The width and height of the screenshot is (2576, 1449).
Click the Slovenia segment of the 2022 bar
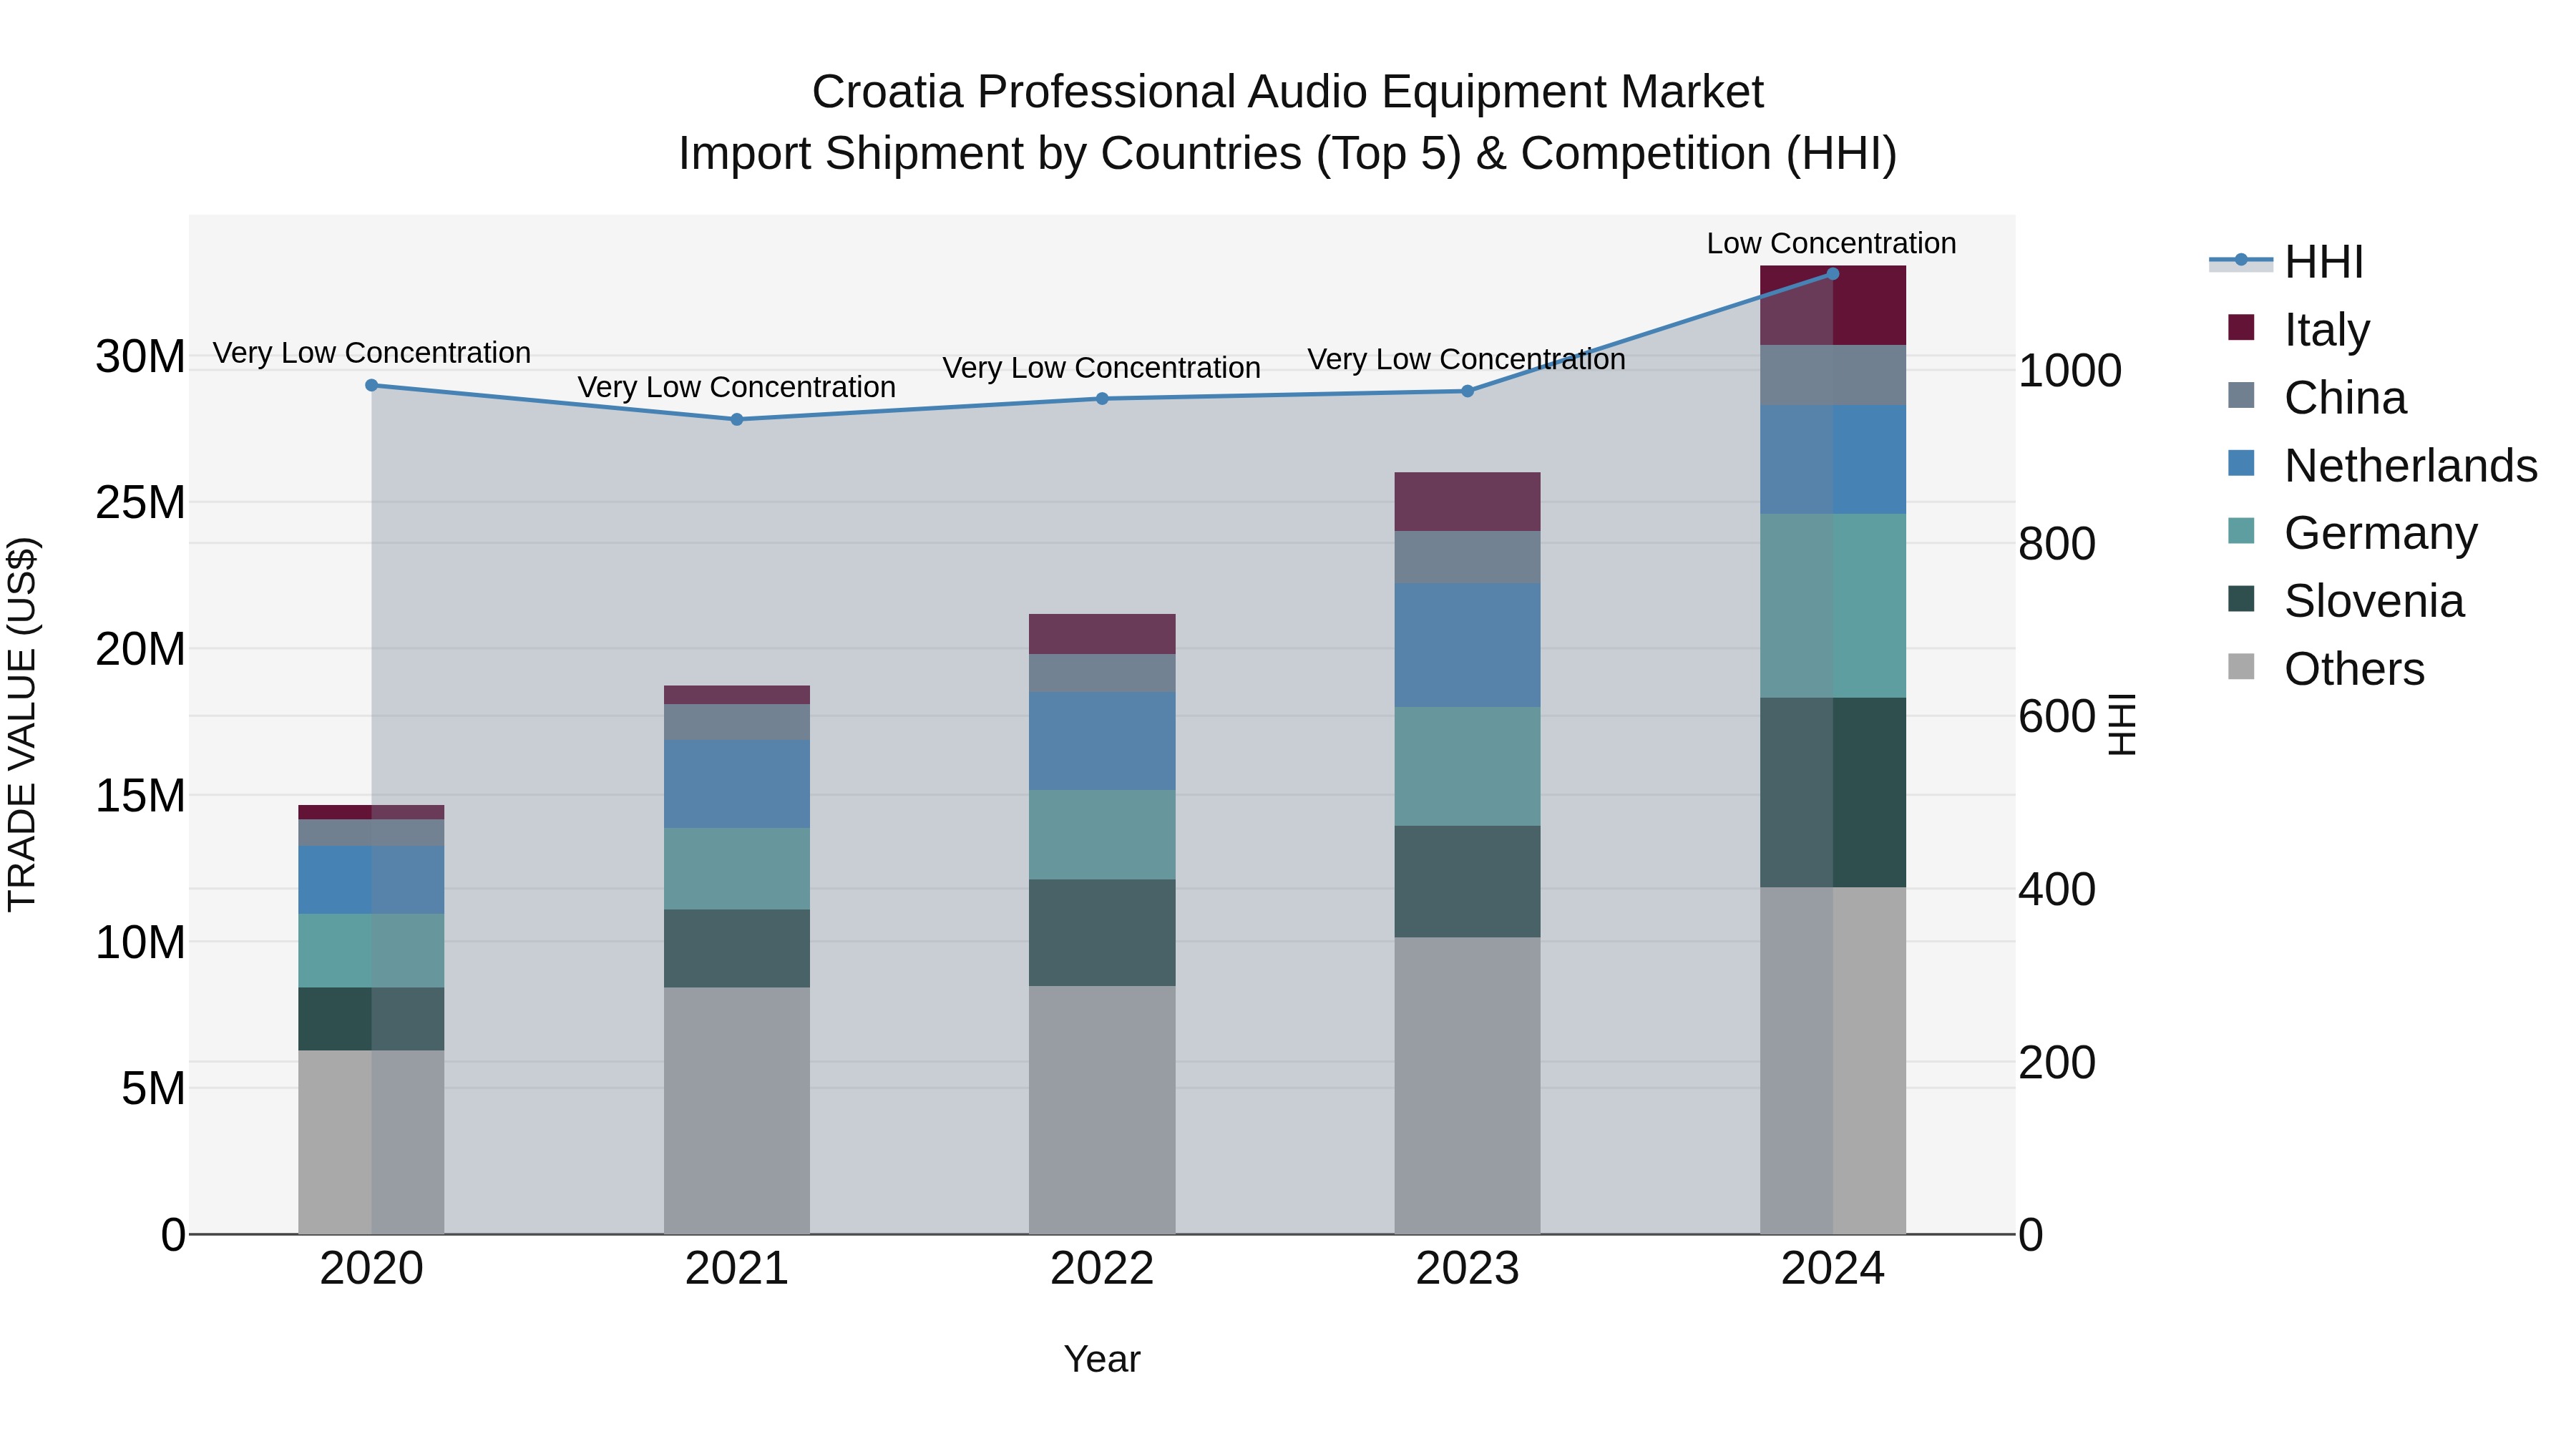(1102, 933)
